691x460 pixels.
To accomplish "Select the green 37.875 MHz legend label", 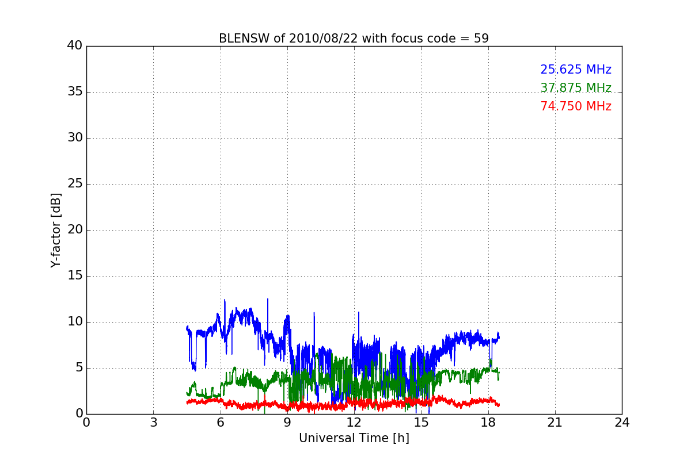I will [x=576, y=88].
